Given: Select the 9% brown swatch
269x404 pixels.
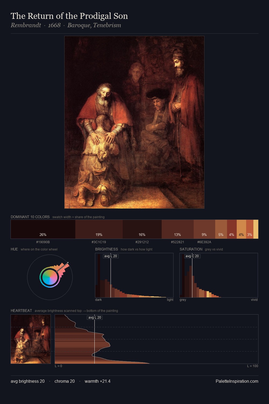Looking at the screenshot, I should (x=204, y=229).
